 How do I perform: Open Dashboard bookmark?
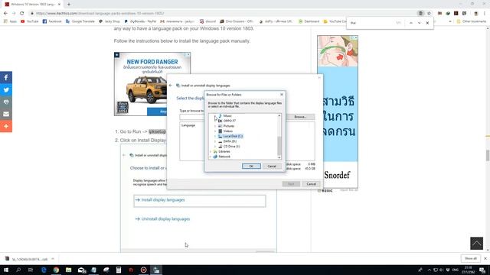(309, 21)
